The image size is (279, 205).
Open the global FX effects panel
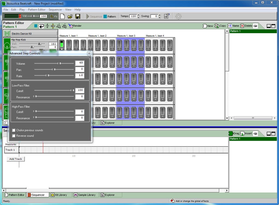coord(54,16)
